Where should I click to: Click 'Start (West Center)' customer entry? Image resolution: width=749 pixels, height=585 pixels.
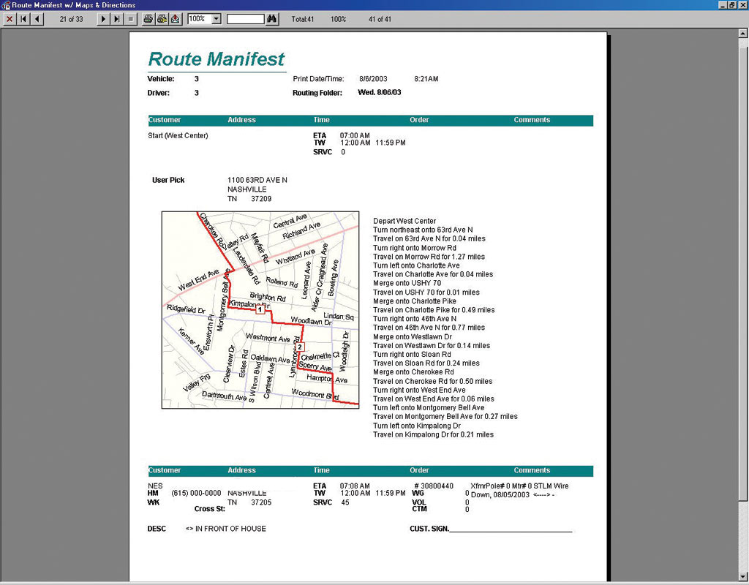[178, 135]
